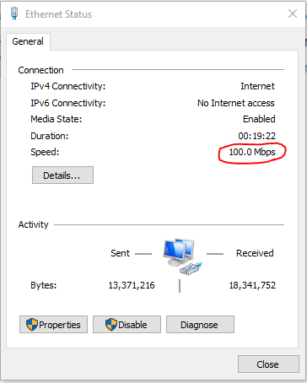Image resolution: width=307 pixels, height=383 pixels.
Task: Disable the Ethernet adapter
Action: (x=127, y=325)
